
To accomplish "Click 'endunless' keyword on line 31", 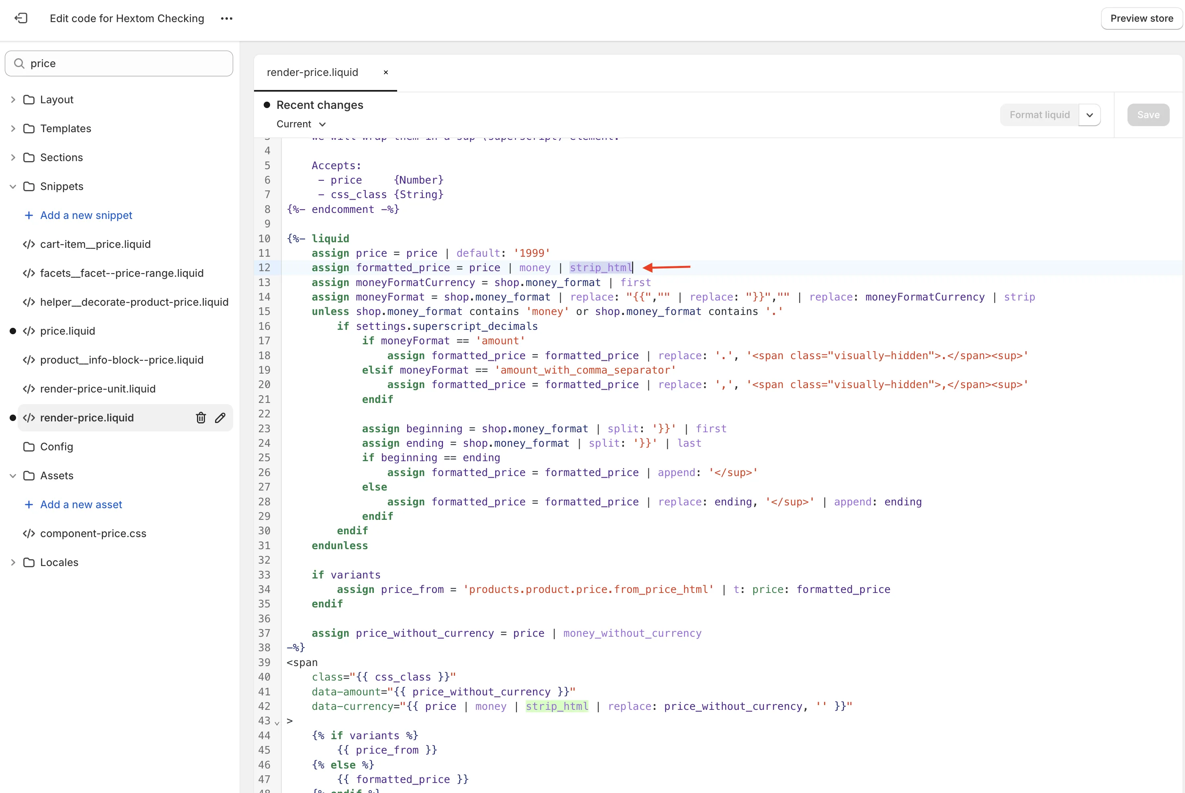I will [340, 546].
